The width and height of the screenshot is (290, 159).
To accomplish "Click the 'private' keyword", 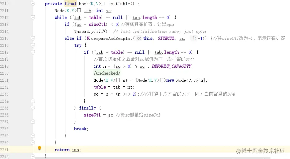I will pyautogui.click(x=53, y=4).
